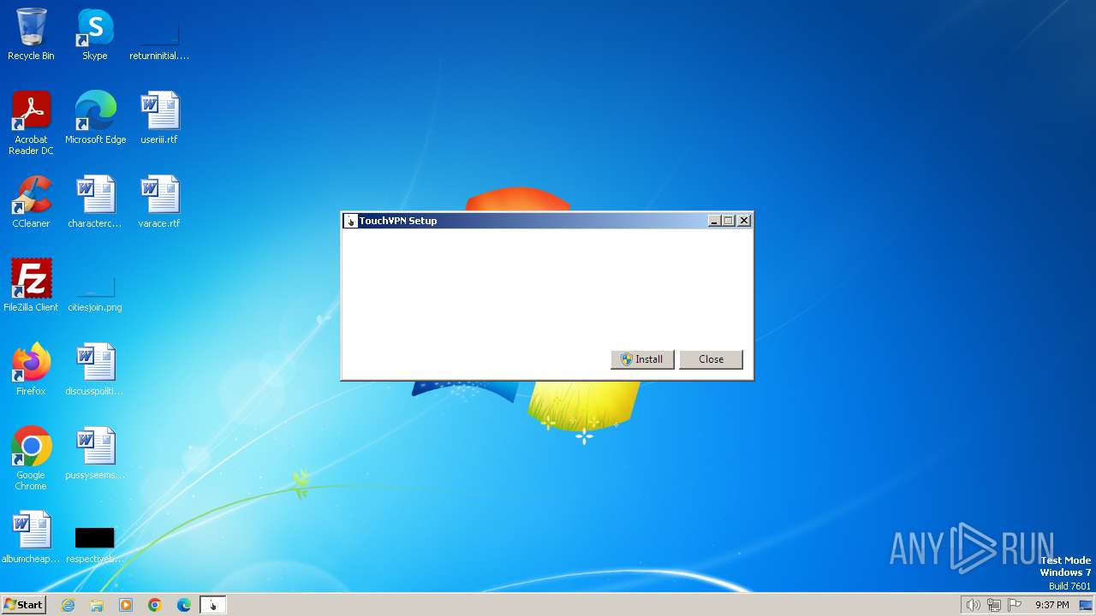Open Internet Explorer from taskbar

coord(68,605)
